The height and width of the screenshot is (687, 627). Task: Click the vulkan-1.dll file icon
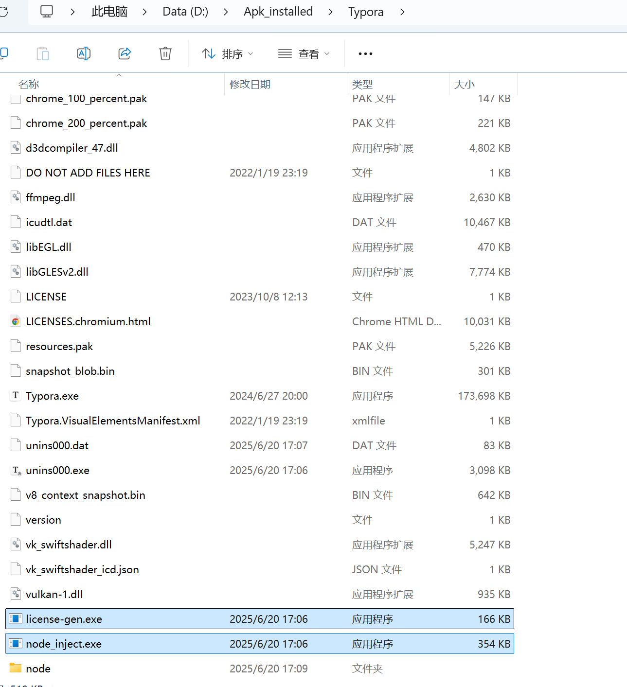(x=16, y=594)
